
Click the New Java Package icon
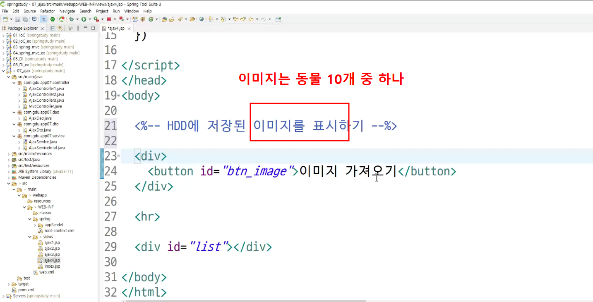click(143, 19)
